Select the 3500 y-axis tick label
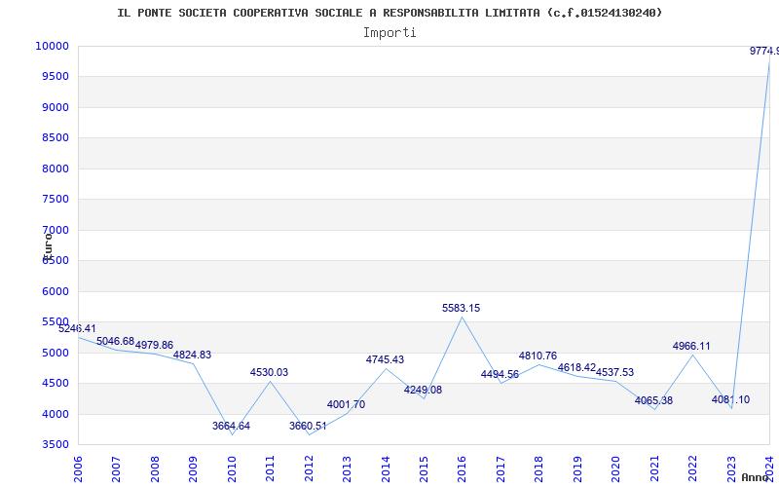The width and height of the screenshot is (779, 487). pyautogui.click(x=54, y=444)
